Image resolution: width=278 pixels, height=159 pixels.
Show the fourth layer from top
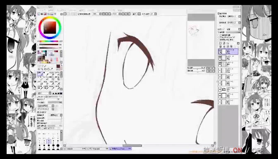[x=220, y=70]
